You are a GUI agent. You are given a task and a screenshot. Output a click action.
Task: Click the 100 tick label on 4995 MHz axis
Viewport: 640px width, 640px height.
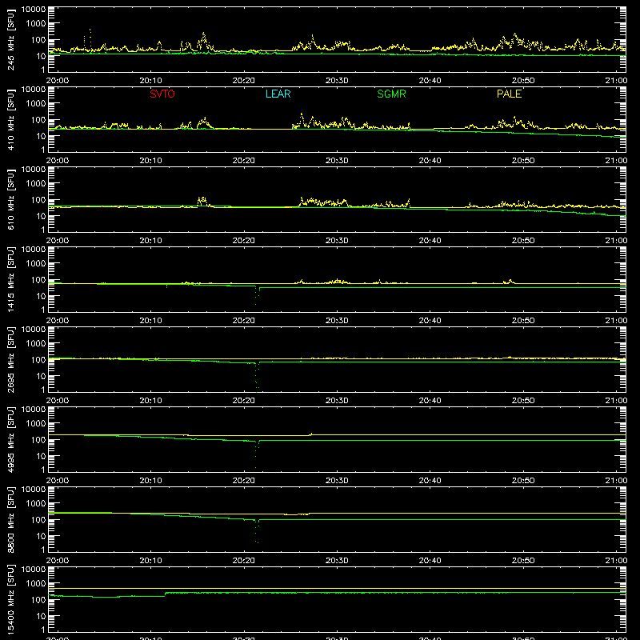click(x=38, y=440)
